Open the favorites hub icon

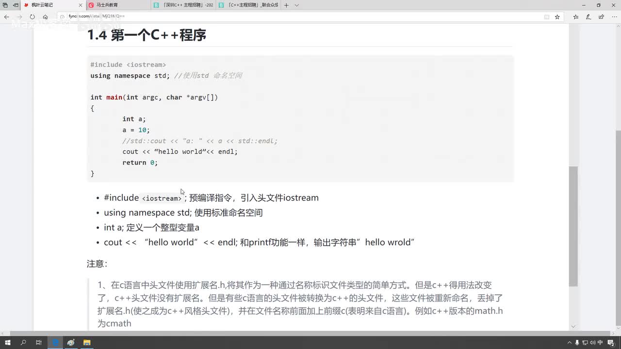576,16
